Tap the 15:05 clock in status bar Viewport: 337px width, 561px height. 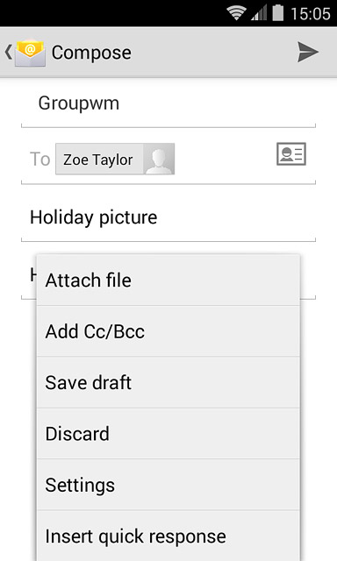311,14
